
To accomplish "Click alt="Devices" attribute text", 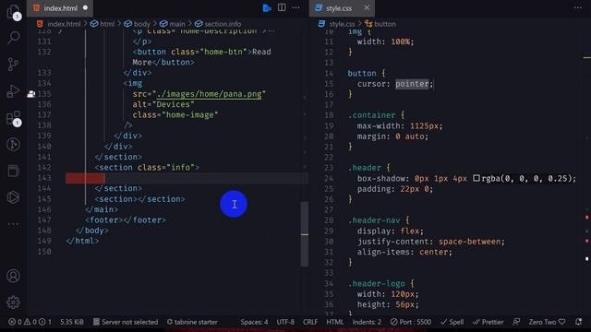I will [163, 104].
